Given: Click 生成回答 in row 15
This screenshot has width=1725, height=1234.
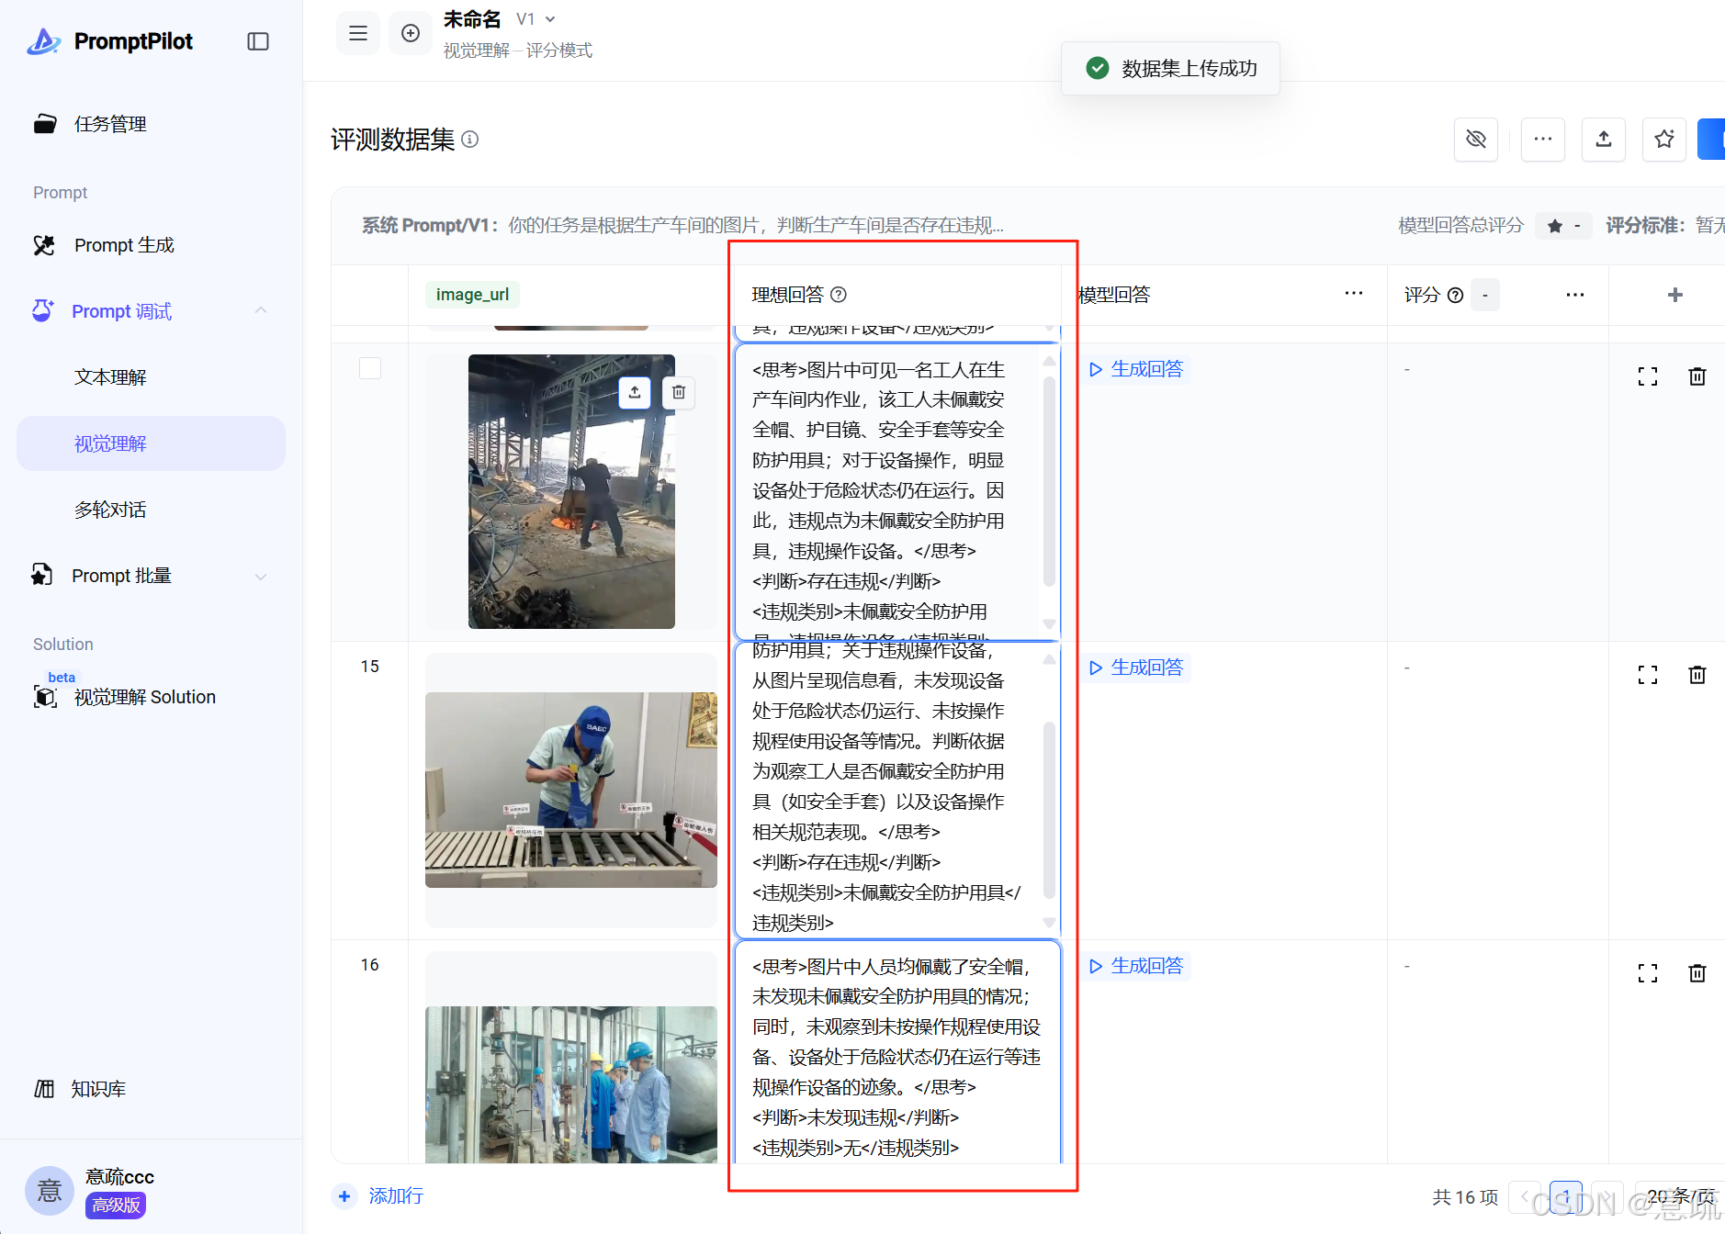Looking at the screenshot, I should click(1136, 667).
